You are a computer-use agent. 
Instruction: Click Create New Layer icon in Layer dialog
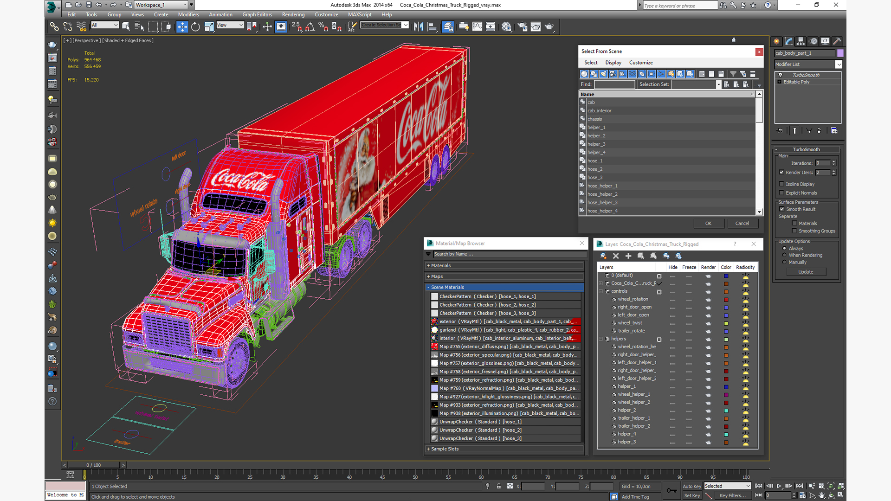click(603, 256)
